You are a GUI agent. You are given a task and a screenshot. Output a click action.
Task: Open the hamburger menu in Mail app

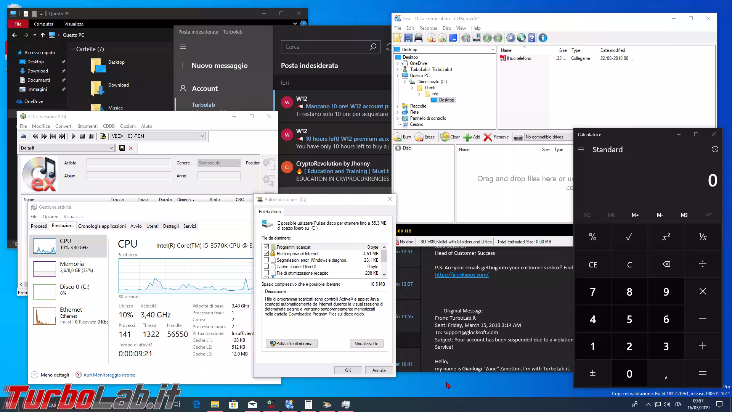pos(183,47)
